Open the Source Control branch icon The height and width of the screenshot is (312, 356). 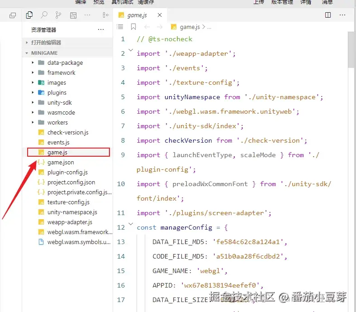point(58,15)
